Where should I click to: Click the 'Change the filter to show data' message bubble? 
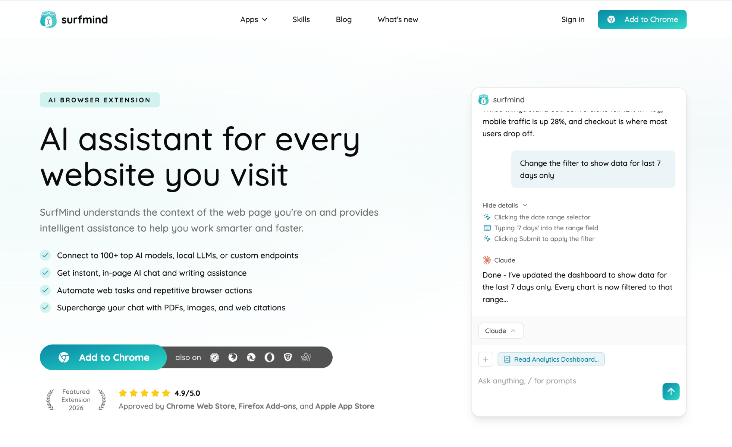[x=593, y=169]
